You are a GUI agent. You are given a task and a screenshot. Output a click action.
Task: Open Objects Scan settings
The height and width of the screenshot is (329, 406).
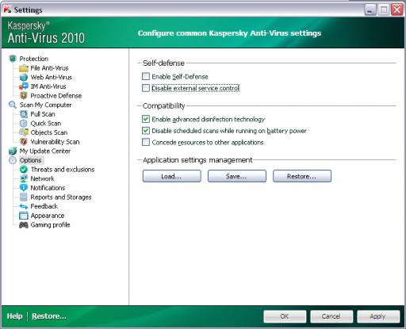click(49, 132)
